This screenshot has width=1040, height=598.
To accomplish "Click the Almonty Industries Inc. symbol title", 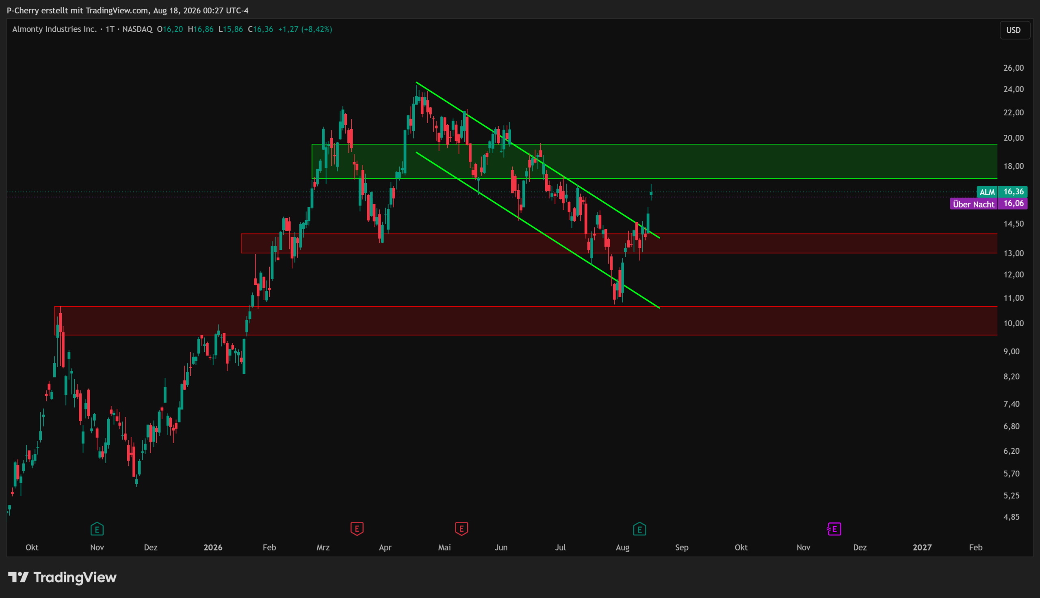I will coord(54,29).
